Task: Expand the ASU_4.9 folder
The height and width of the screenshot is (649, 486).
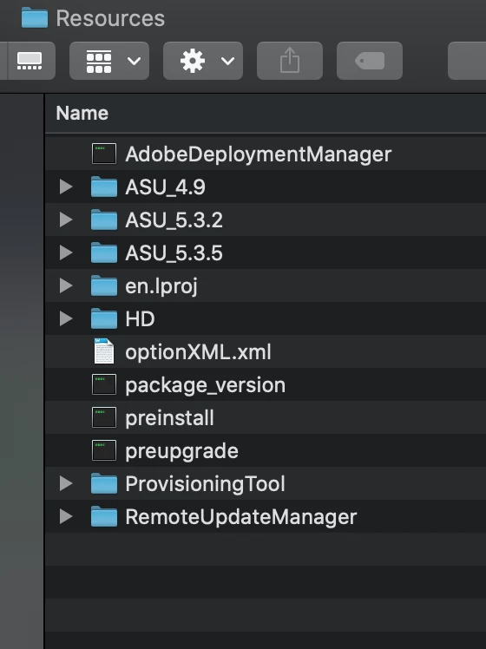Action: (66, 187)
